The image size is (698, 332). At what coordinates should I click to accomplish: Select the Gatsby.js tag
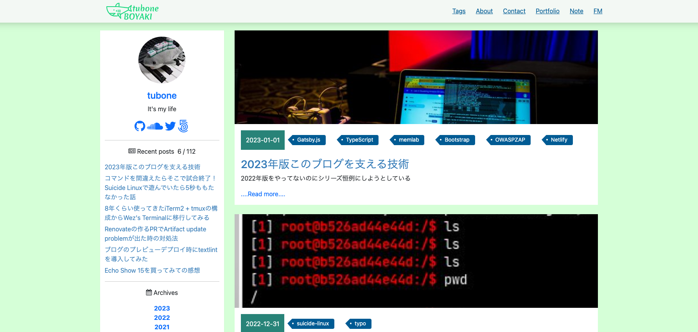(x=308, y=140)
